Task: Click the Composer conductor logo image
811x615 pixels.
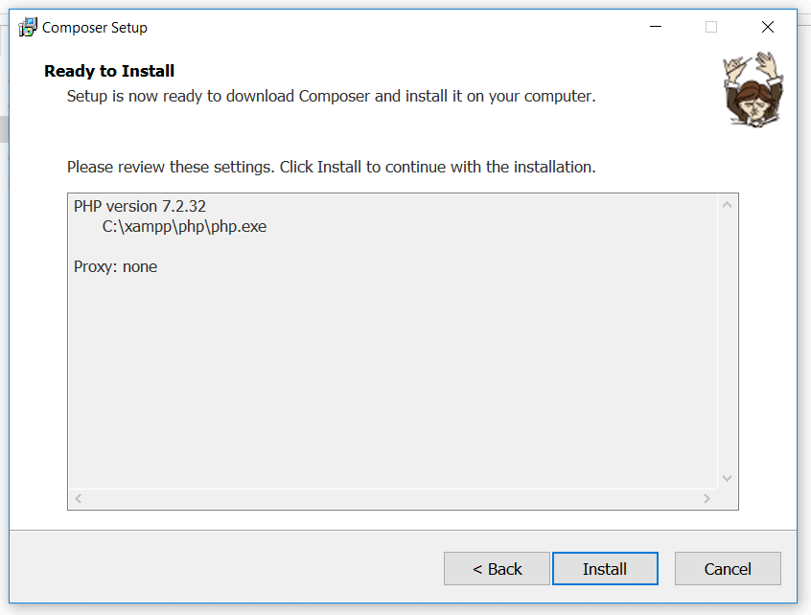Action: tap(753, 89)
